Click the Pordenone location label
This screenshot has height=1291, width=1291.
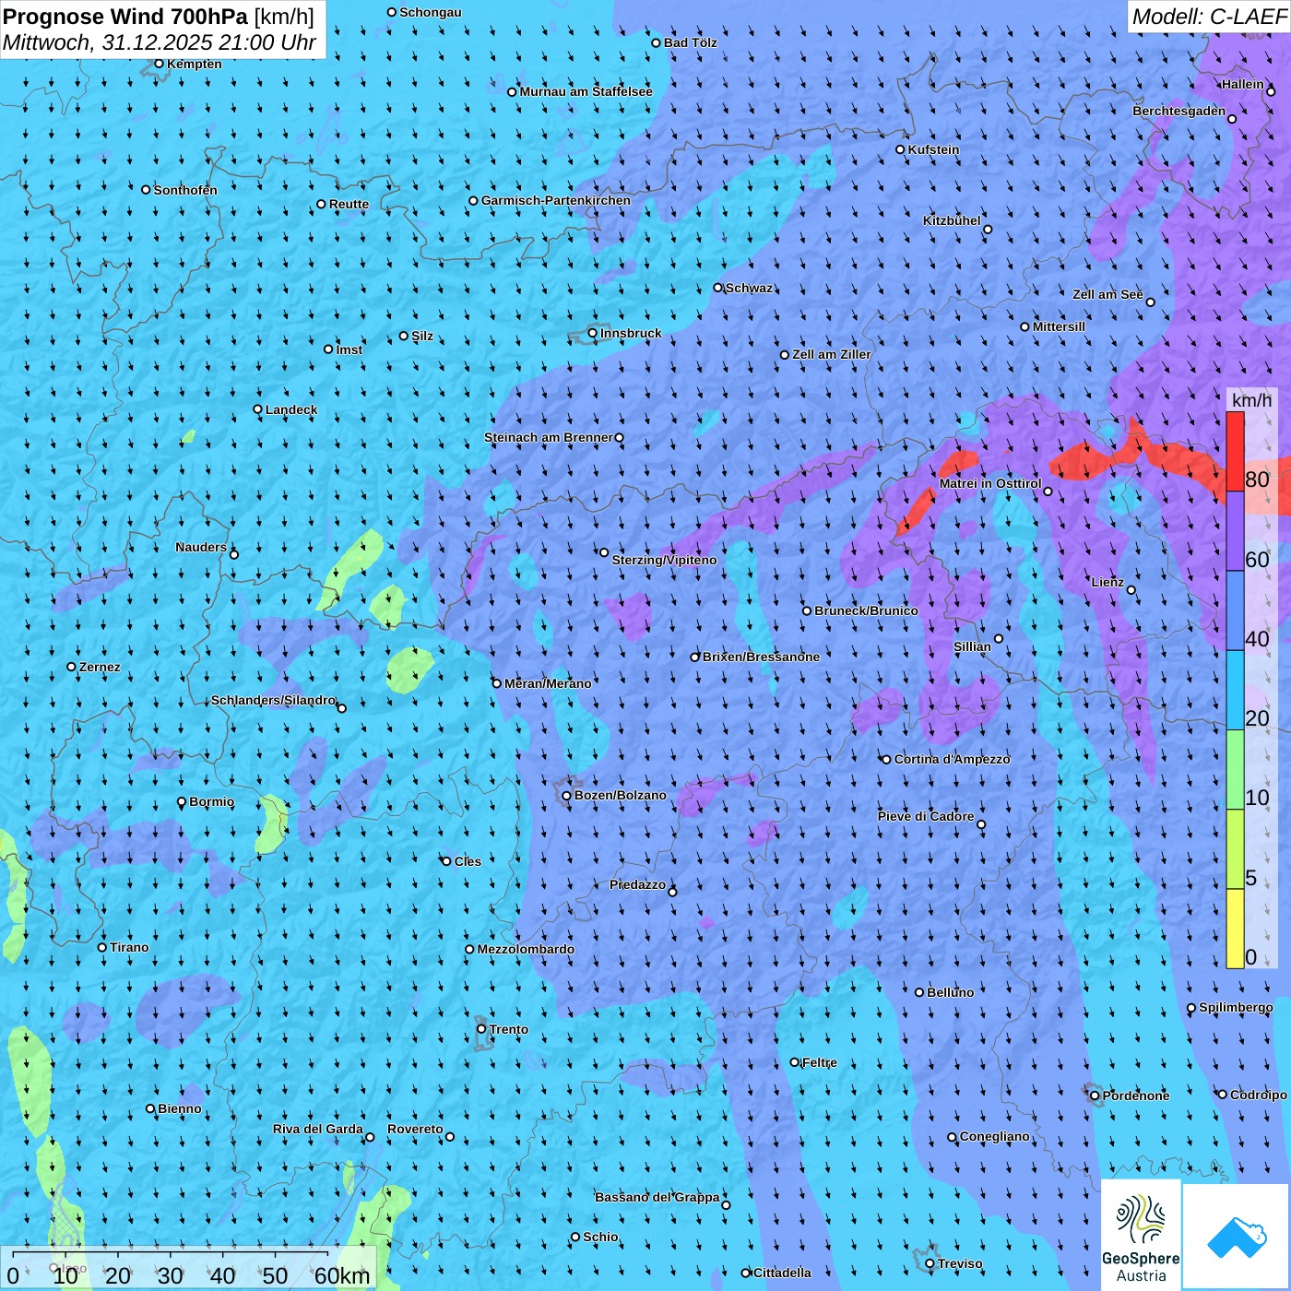[1136, 1096]
